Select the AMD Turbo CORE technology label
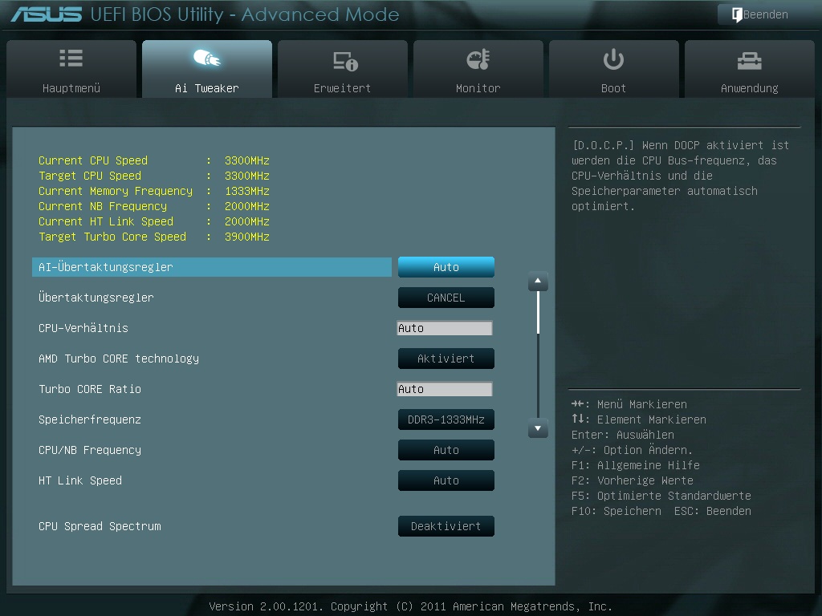This screenshot has width=822, height=616. 119,359
